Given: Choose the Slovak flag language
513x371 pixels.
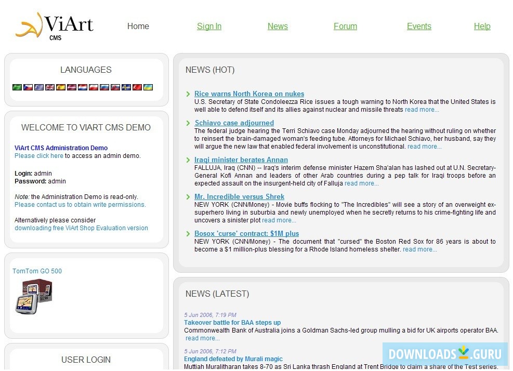Looking at the screenshot, I should point(115,87).
